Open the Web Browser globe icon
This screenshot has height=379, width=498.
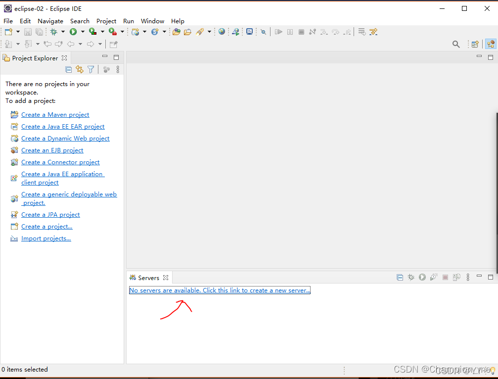pos(222,32)
